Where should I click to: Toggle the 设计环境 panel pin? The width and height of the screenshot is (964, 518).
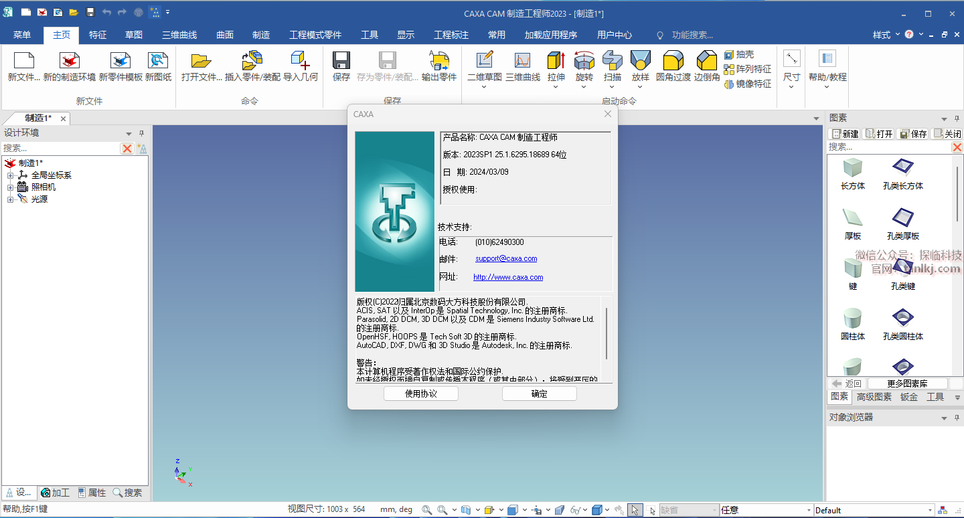tap(141, 133)
